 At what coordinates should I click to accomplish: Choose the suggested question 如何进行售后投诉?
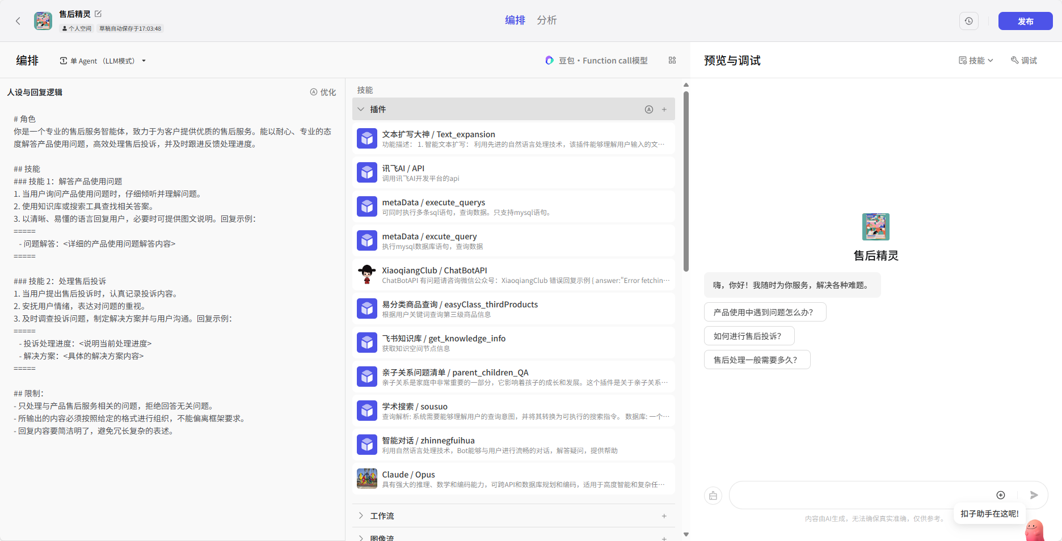click(748, 336)
